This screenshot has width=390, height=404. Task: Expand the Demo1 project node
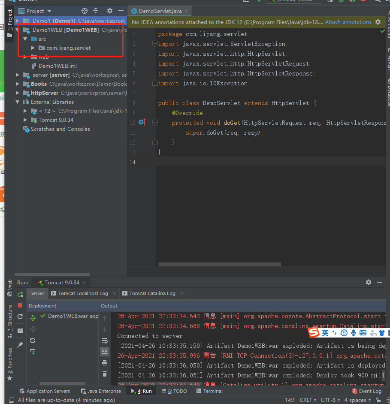[18, 20]
